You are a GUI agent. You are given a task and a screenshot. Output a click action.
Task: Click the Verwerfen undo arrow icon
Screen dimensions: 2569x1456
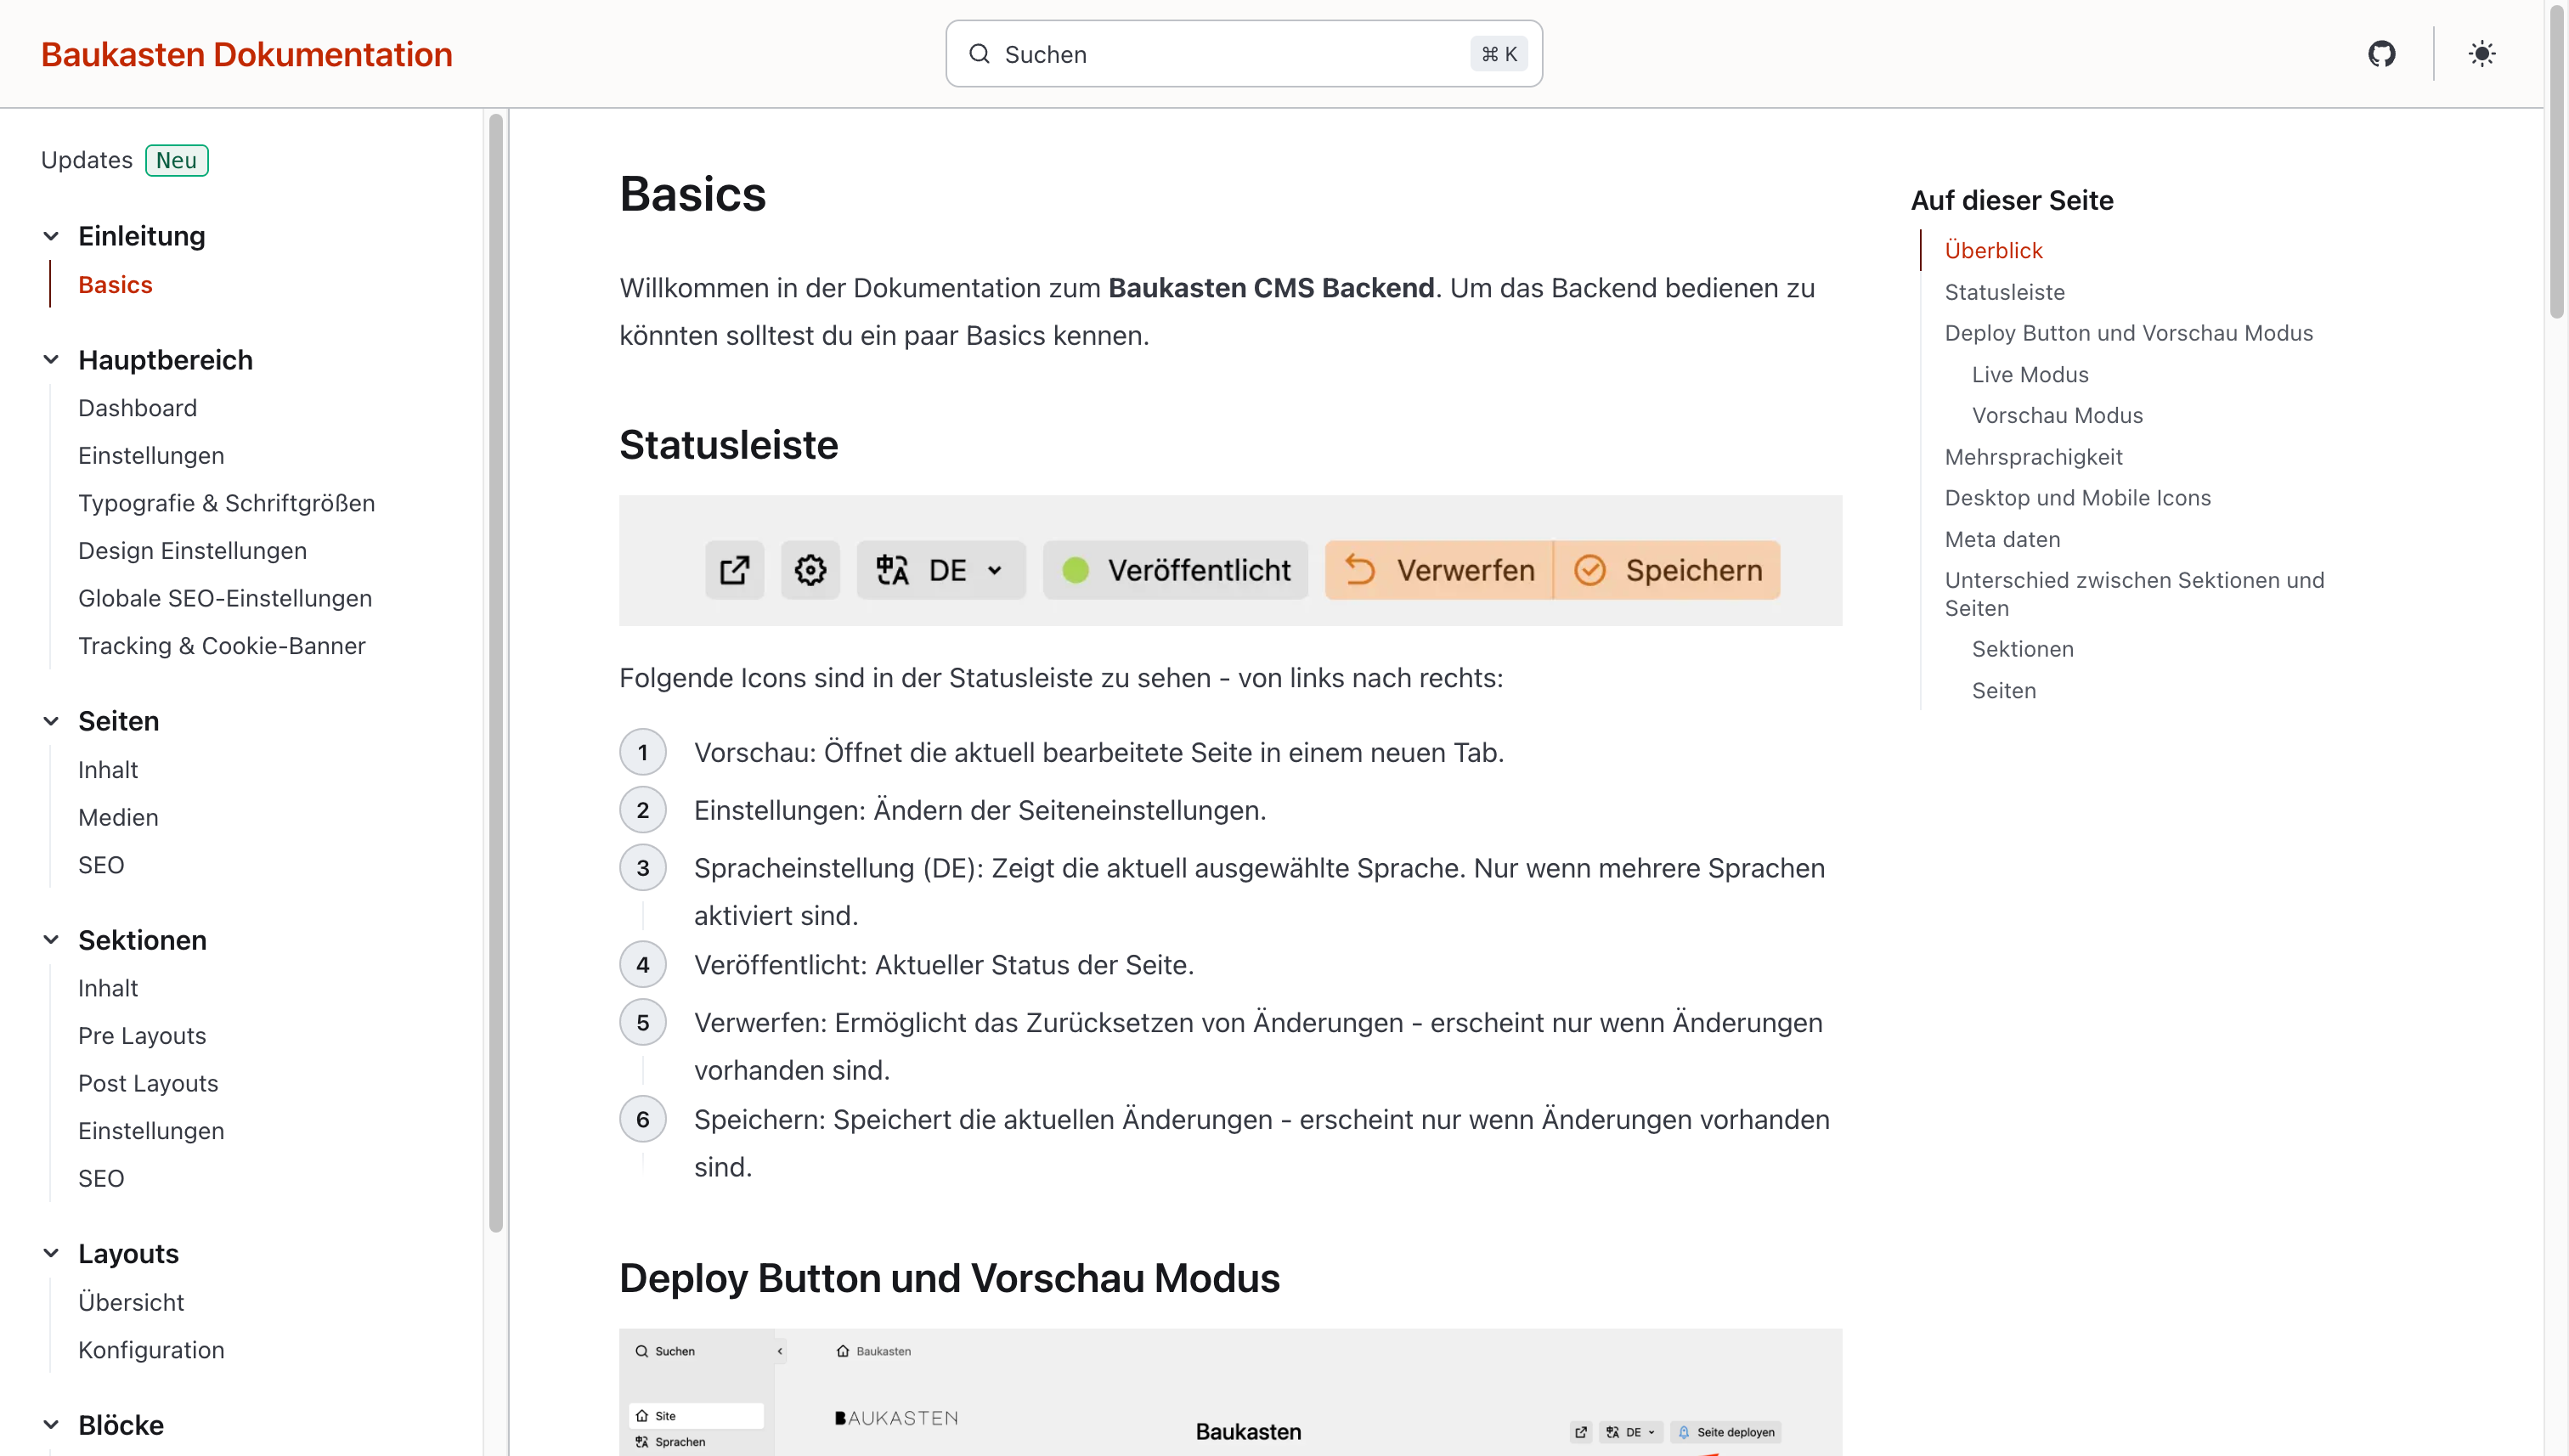click(1360, 570)
